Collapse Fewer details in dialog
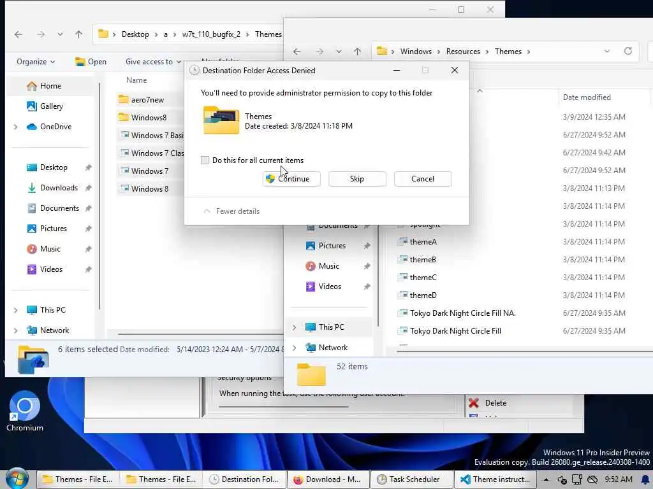 (x=231, y=211)
